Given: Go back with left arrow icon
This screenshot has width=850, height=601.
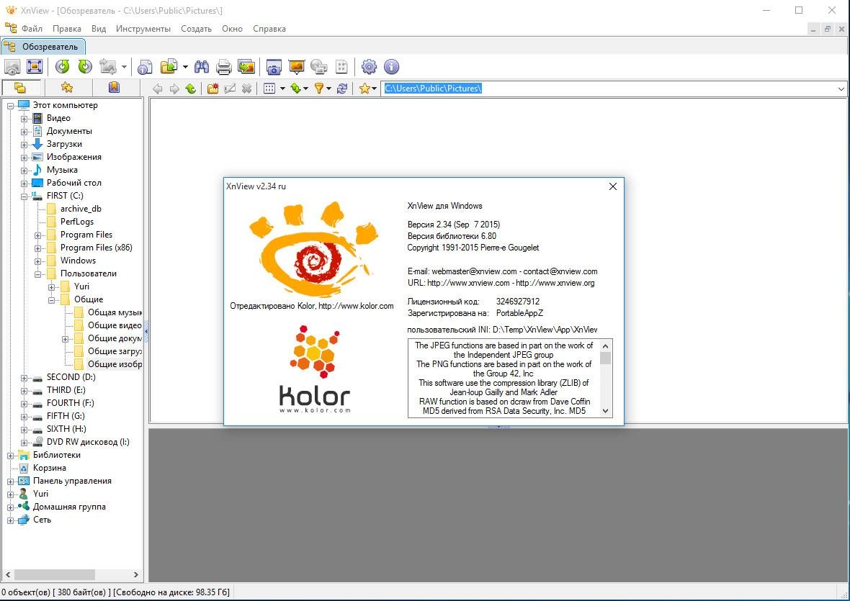Looking at the screenshot, I should [157, 89].
